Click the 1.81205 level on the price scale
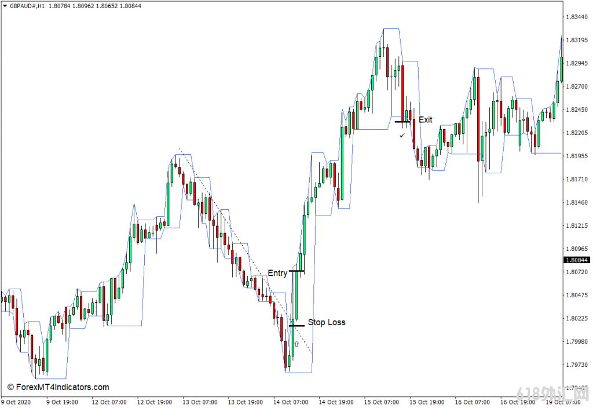This screenshot has width=593, height=408. pyautogui.click(x=577, y=225)
